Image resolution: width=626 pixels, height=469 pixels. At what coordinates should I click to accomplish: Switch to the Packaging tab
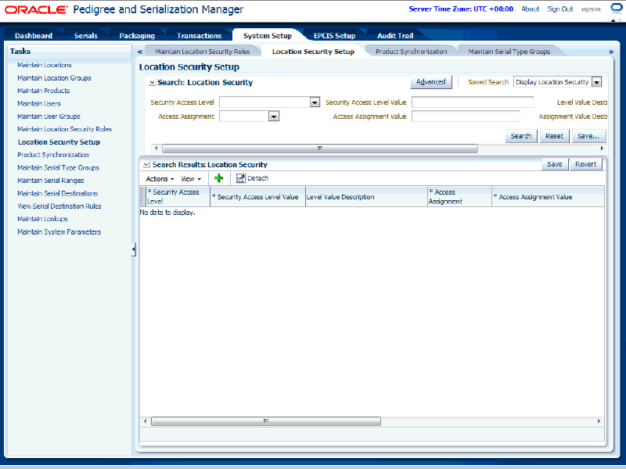(137, 35)
